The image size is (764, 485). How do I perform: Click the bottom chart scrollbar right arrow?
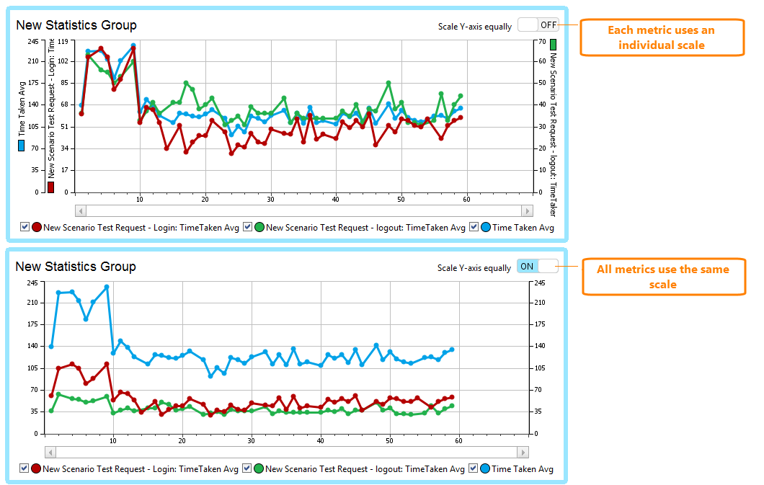523,452
